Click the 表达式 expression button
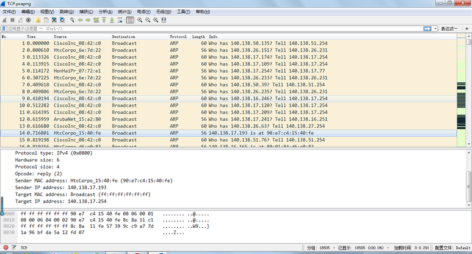The image size is (472, 254). [449, 29]
